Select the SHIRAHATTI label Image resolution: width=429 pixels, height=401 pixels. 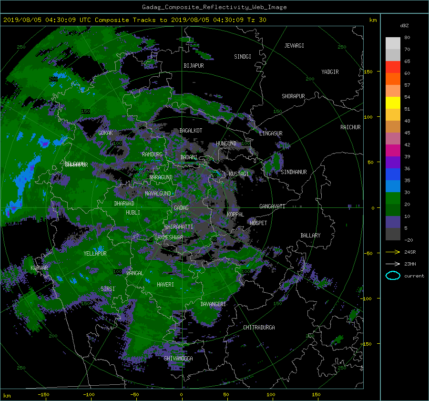(x=179, y=227)
